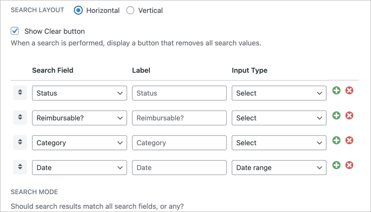Select the Horizontal search layout option

(x=78, y=10)
